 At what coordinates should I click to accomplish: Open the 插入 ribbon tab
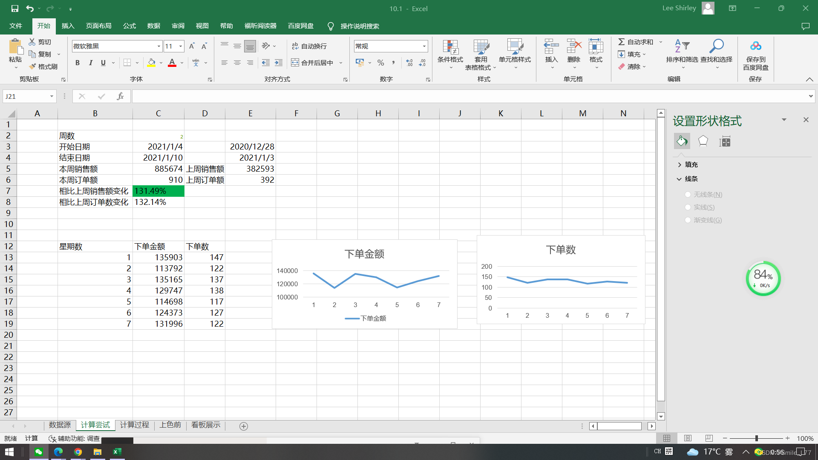pyautogui.click(x=68, y=26)
